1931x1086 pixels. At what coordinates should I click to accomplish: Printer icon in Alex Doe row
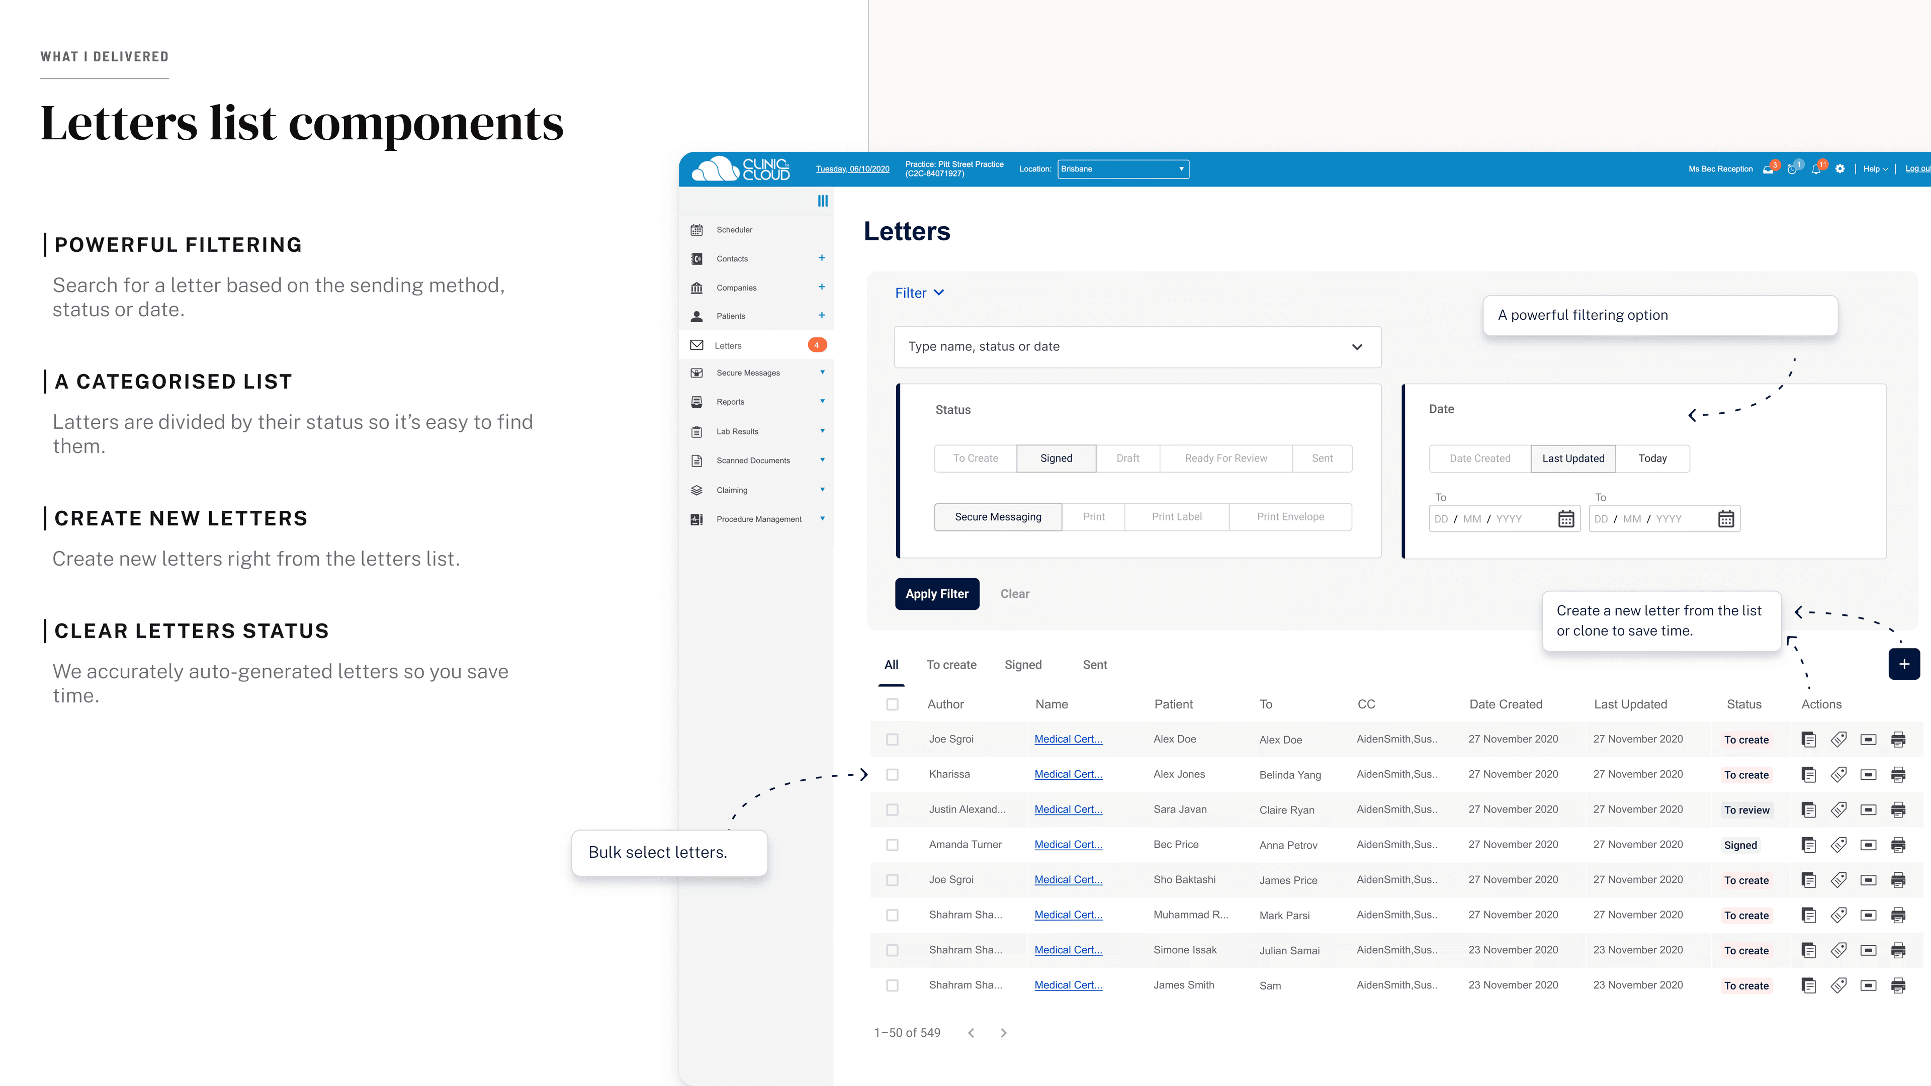1898,740
